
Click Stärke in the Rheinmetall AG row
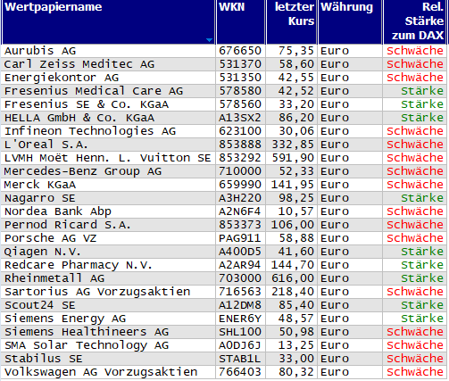422,278
